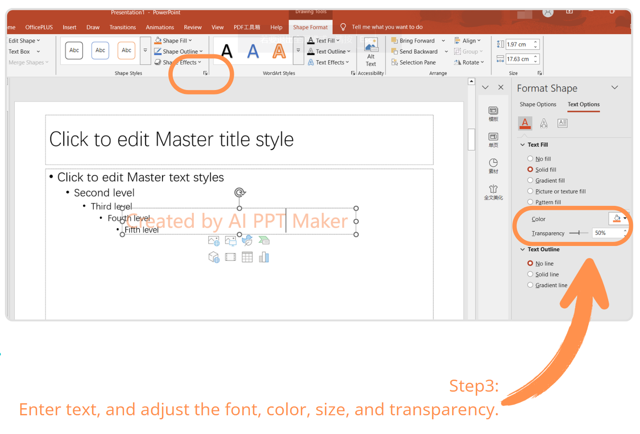This screenshot has width=640, height=434.
Task: Open the Text Effects tab icon
Action: (x=544, y=123)
